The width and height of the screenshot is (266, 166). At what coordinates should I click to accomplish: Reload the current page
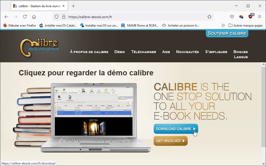(x=25, y=17)
